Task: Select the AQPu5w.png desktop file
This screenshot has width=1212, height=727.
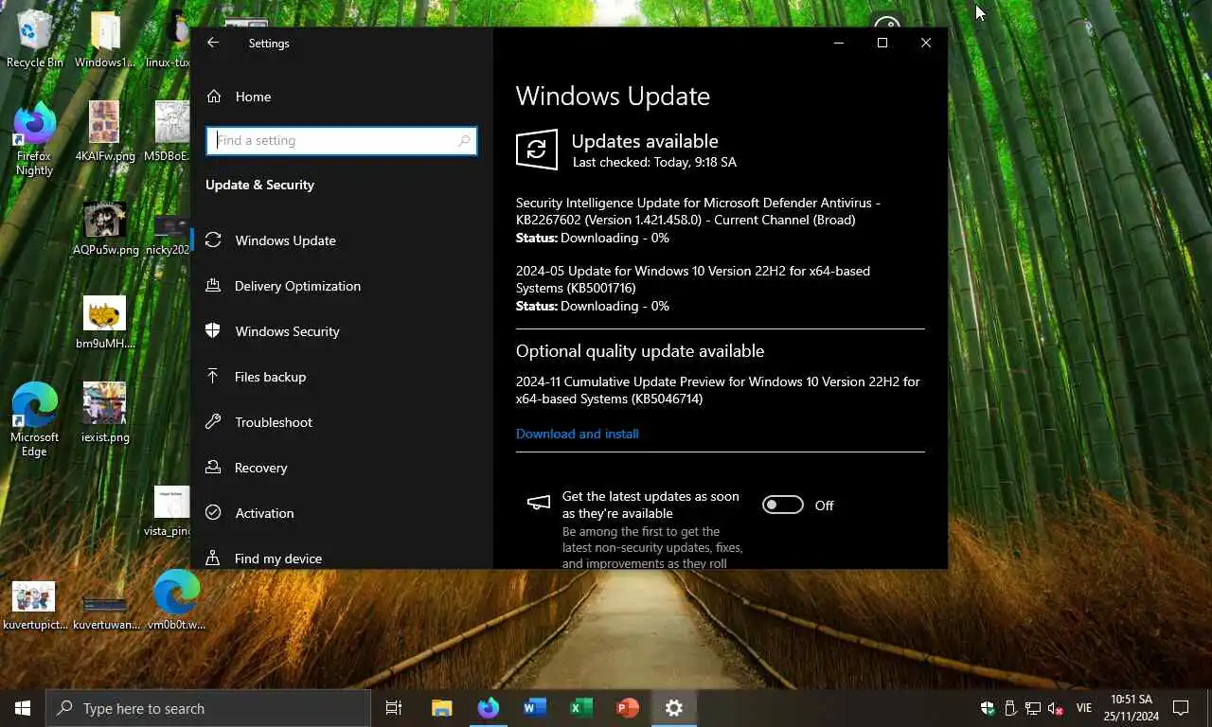Action: point(105,228)
